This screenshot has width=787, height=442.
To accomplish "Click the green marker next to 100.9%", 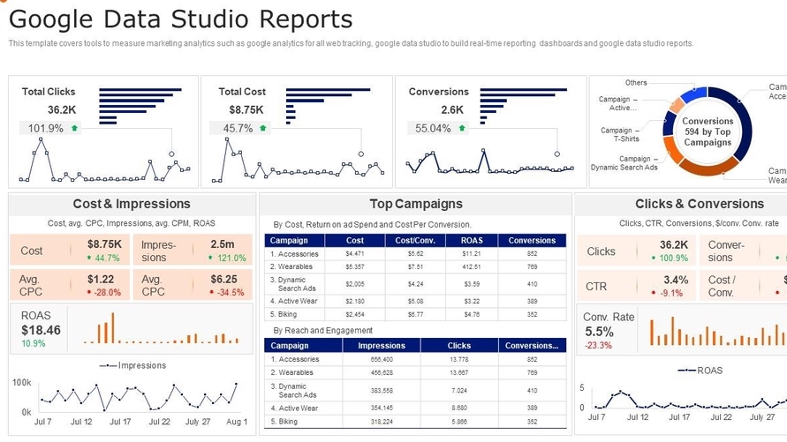I will point(654,258).
